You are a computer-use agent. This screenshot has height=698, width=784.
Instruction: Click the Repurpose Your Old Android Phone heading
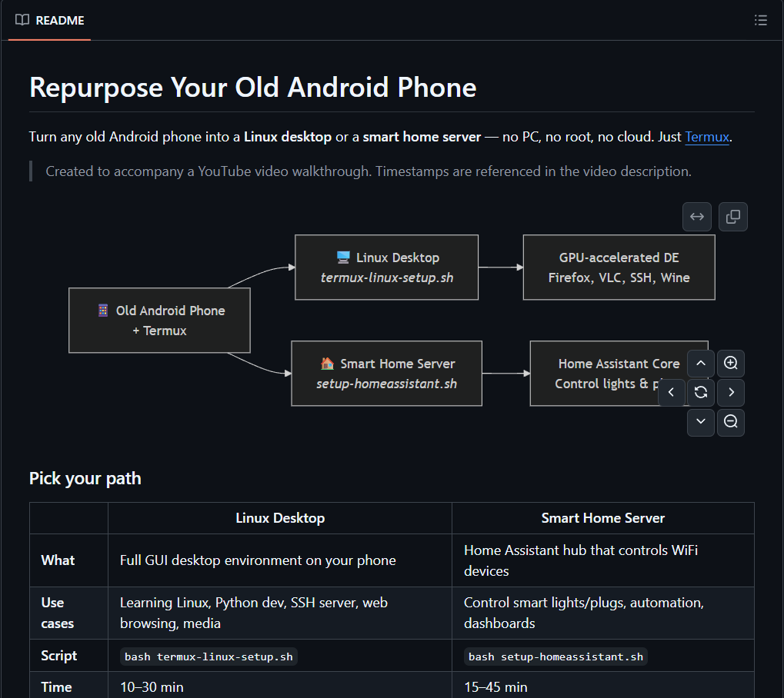coord(252,87)
